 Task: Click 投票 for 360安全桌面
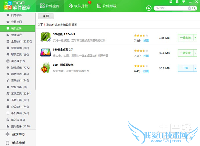pyautogui.click(x=146, y=56)
